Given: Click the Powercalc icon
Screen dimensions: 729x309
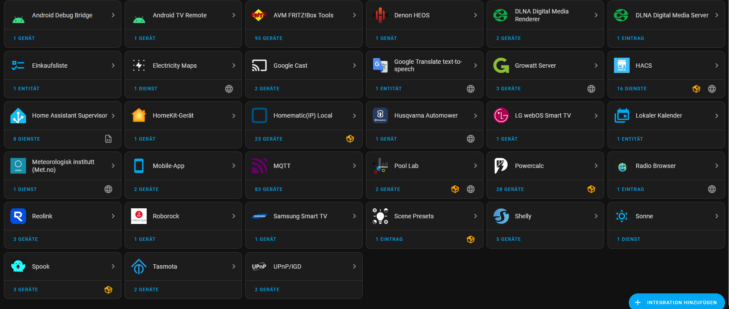Looking at the screenshot, I should [501, 166].
